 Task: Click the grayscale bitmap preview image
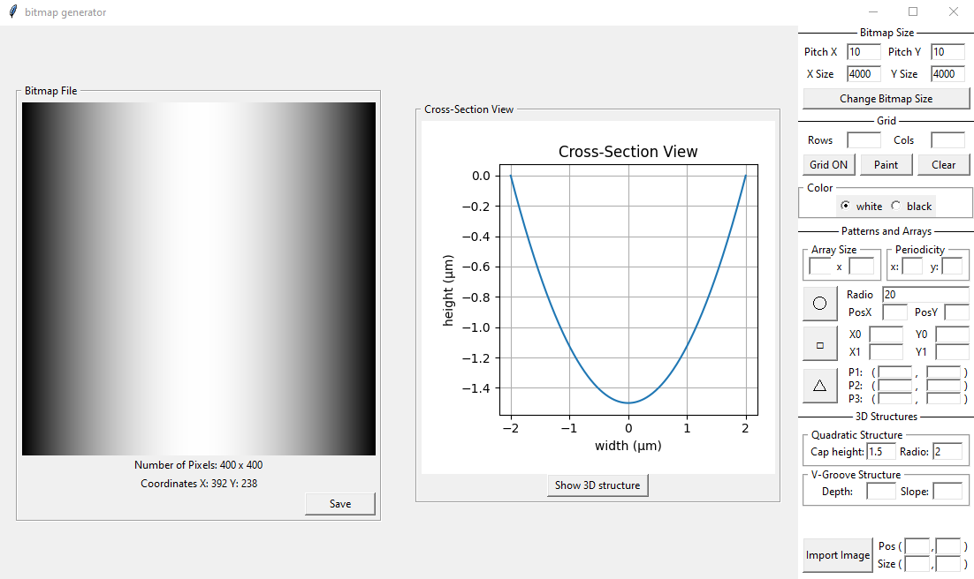point(199,279)
